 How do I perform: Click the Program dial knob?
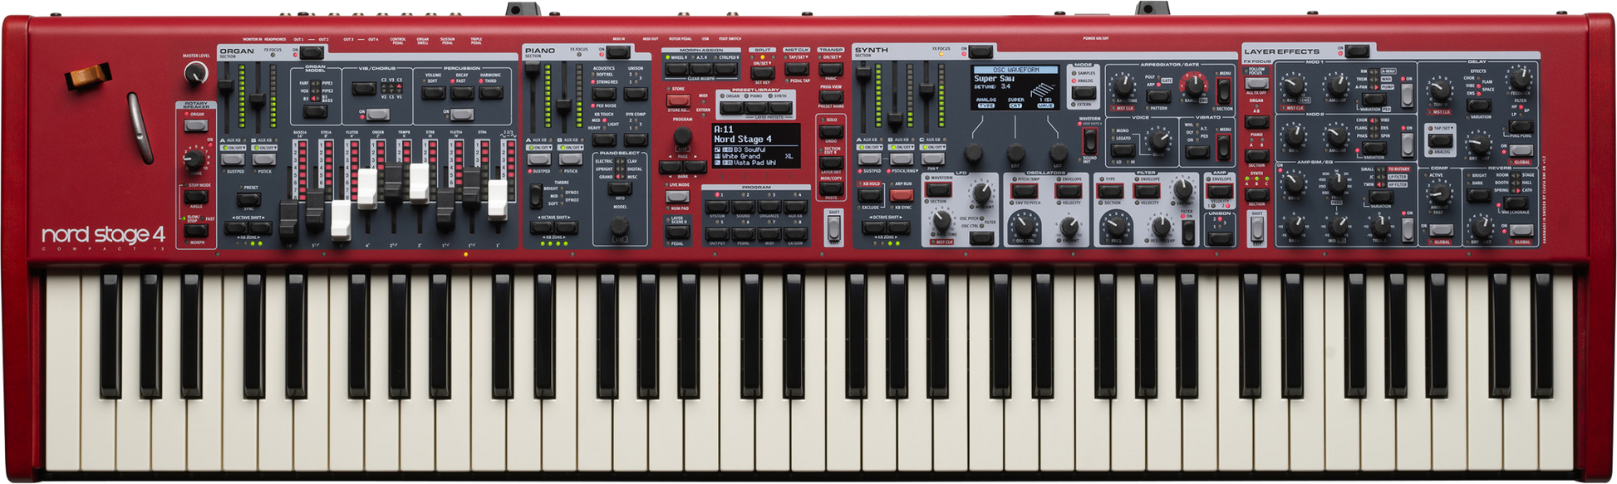pos(682,136)
